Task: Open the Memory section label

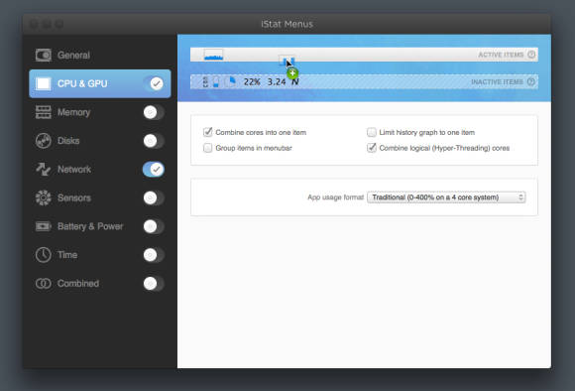Action: (73, 112)
